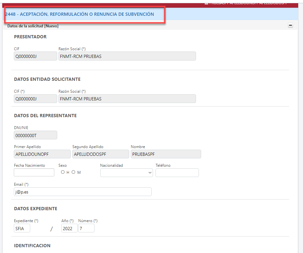Viewport: 303px width, 253px height.
Task: Click the DNI/NIE field
Action: pos(35,135)
